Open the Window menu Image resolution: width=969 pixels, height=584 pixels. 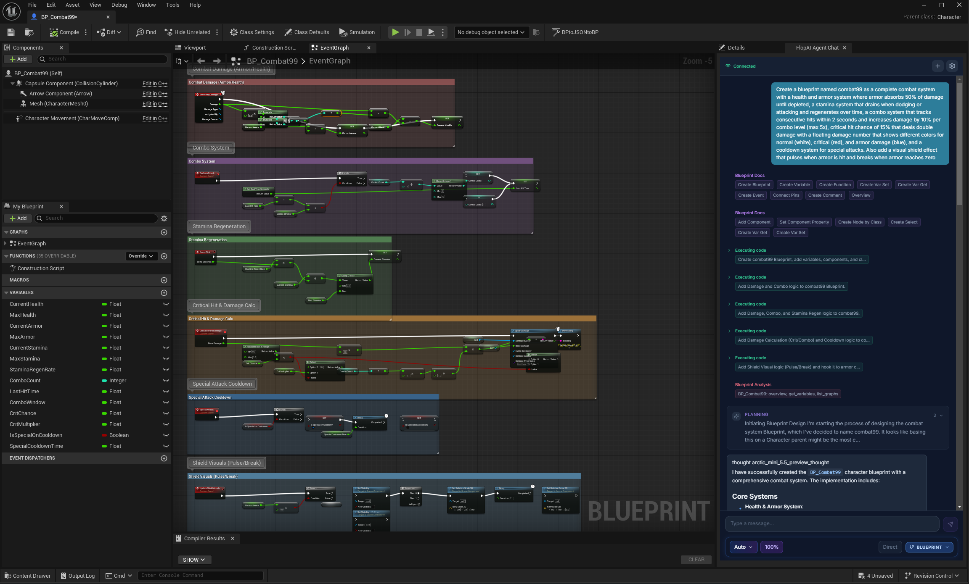[146, 5]
